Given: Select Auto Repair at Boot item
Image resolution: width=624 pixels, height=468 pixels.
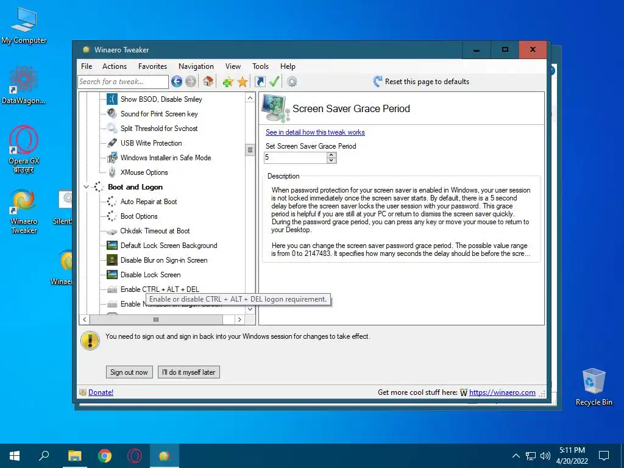Looking at the screenshot, I should point(149,202).
